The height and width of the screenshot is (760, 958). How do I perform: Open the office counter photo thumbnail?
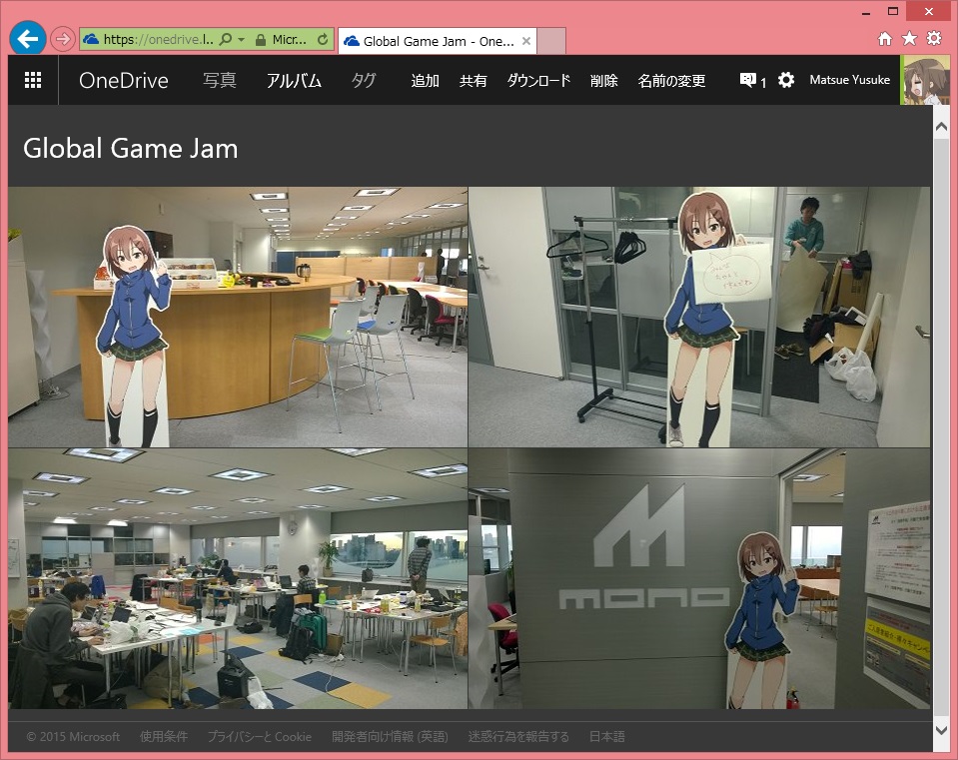pos(238,317)
